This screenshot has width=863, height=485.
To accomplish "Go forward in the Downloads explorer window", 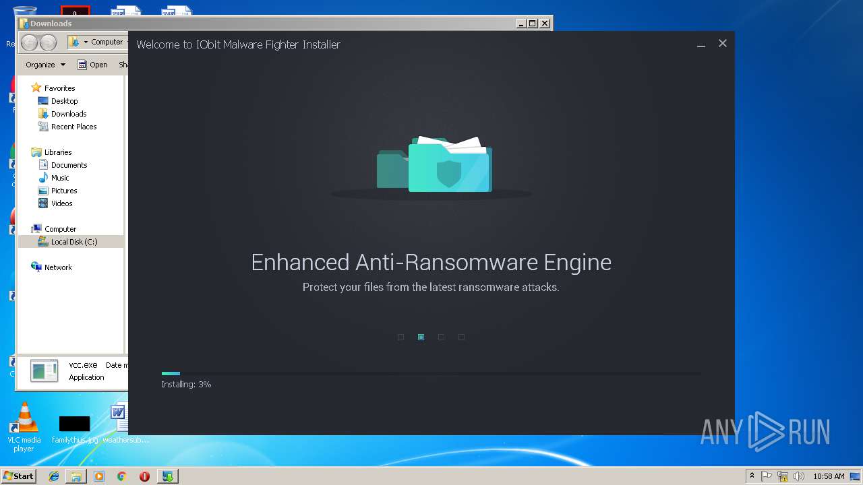I will 48,42.
